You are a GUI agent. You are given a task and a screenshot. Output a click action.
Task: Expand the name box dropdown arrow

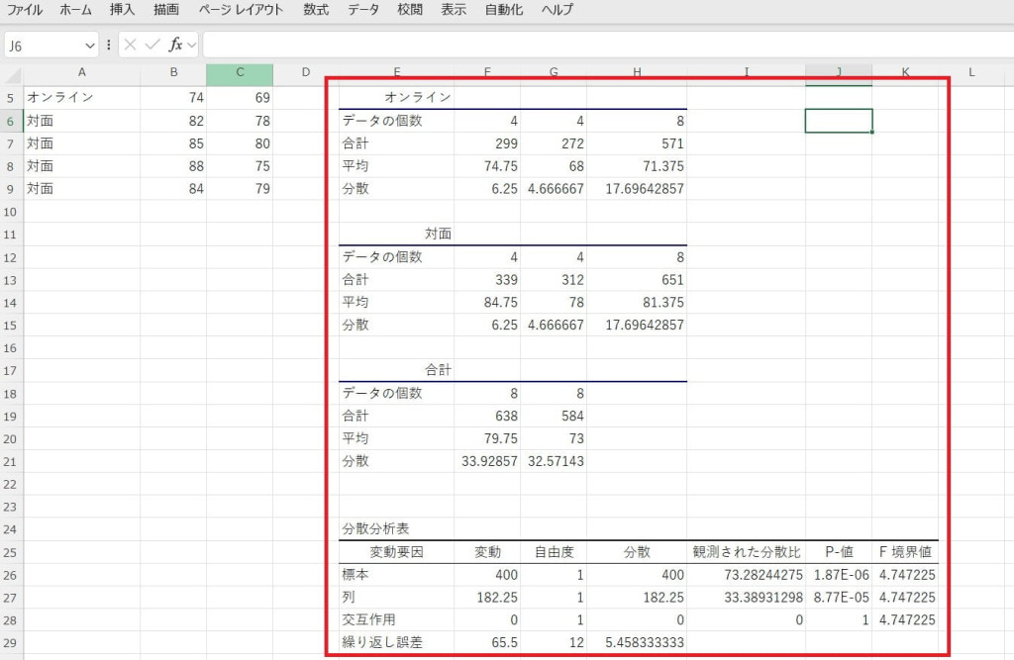click(x=90, y=45)
